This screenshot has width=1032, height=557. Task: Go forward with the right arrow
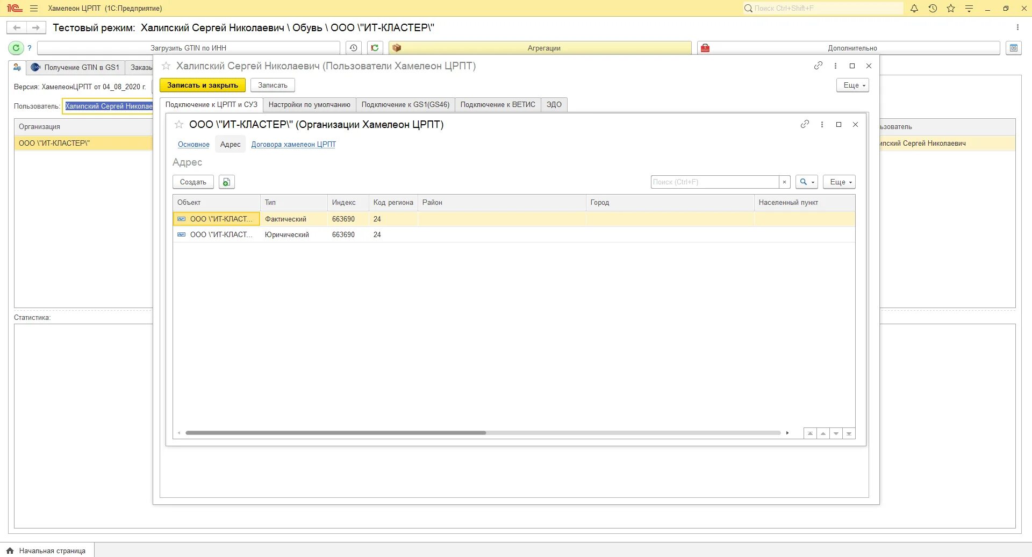(35, 27)
